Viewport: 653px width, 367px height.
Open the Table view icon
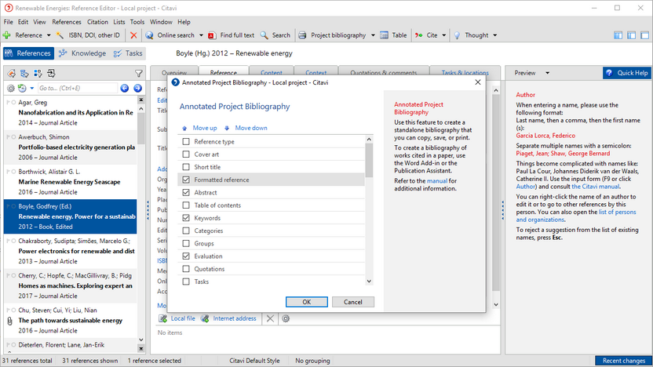[x=384, y=35]
